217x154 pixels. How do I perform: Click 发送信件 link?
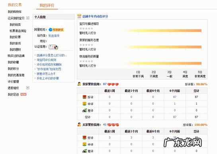click(x=54, y=36)
